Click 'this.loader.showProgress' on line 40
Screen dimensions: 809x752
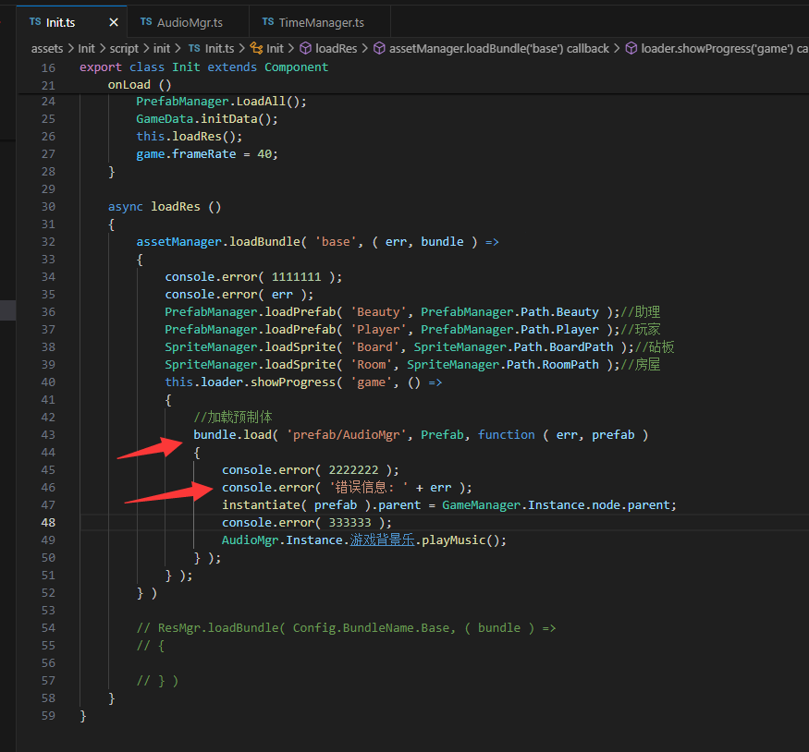251,382
